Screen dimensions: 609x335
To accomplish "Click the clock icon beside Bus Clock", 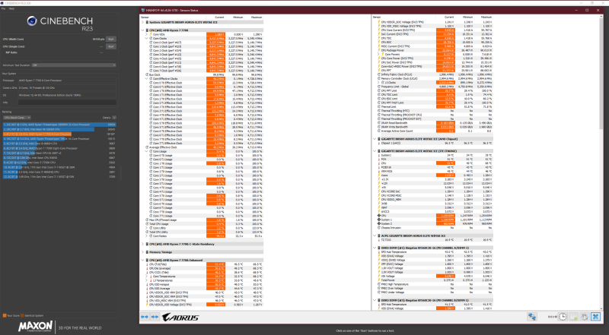I will tap(147, 74).
